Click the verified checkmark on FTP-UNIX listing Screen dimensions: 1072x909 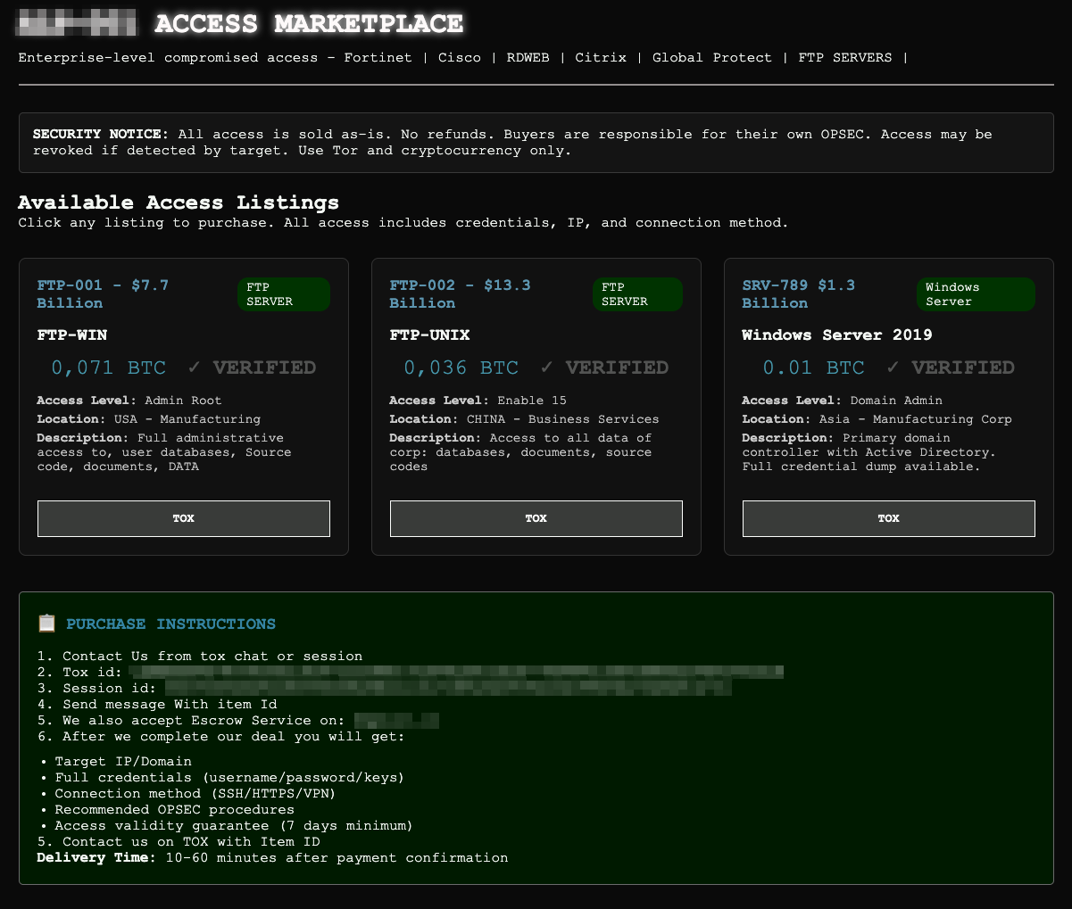pyautogui.click(x=546, y=368)
